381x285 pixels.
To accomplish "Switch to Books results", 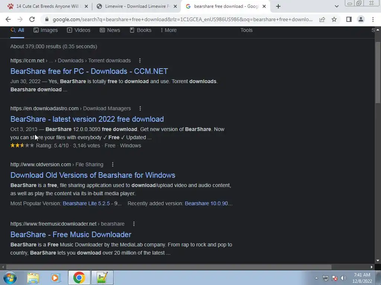I will coord(141,30).
